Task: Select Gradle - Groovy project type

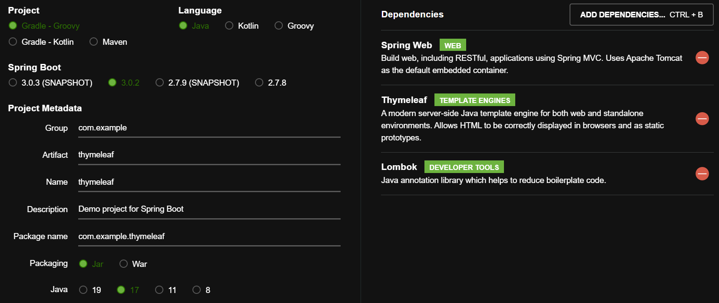Action: point(44,26)
